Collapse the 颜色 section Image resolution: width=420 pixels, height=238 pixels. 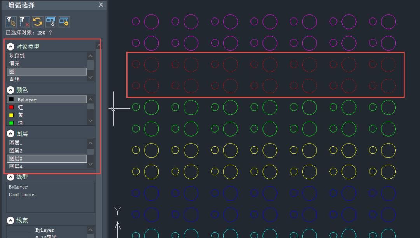[10, 90]
